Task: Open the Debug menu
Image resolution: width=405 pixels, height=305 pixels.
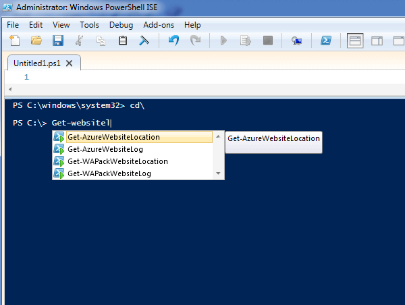Action: (x=121, y=25)
